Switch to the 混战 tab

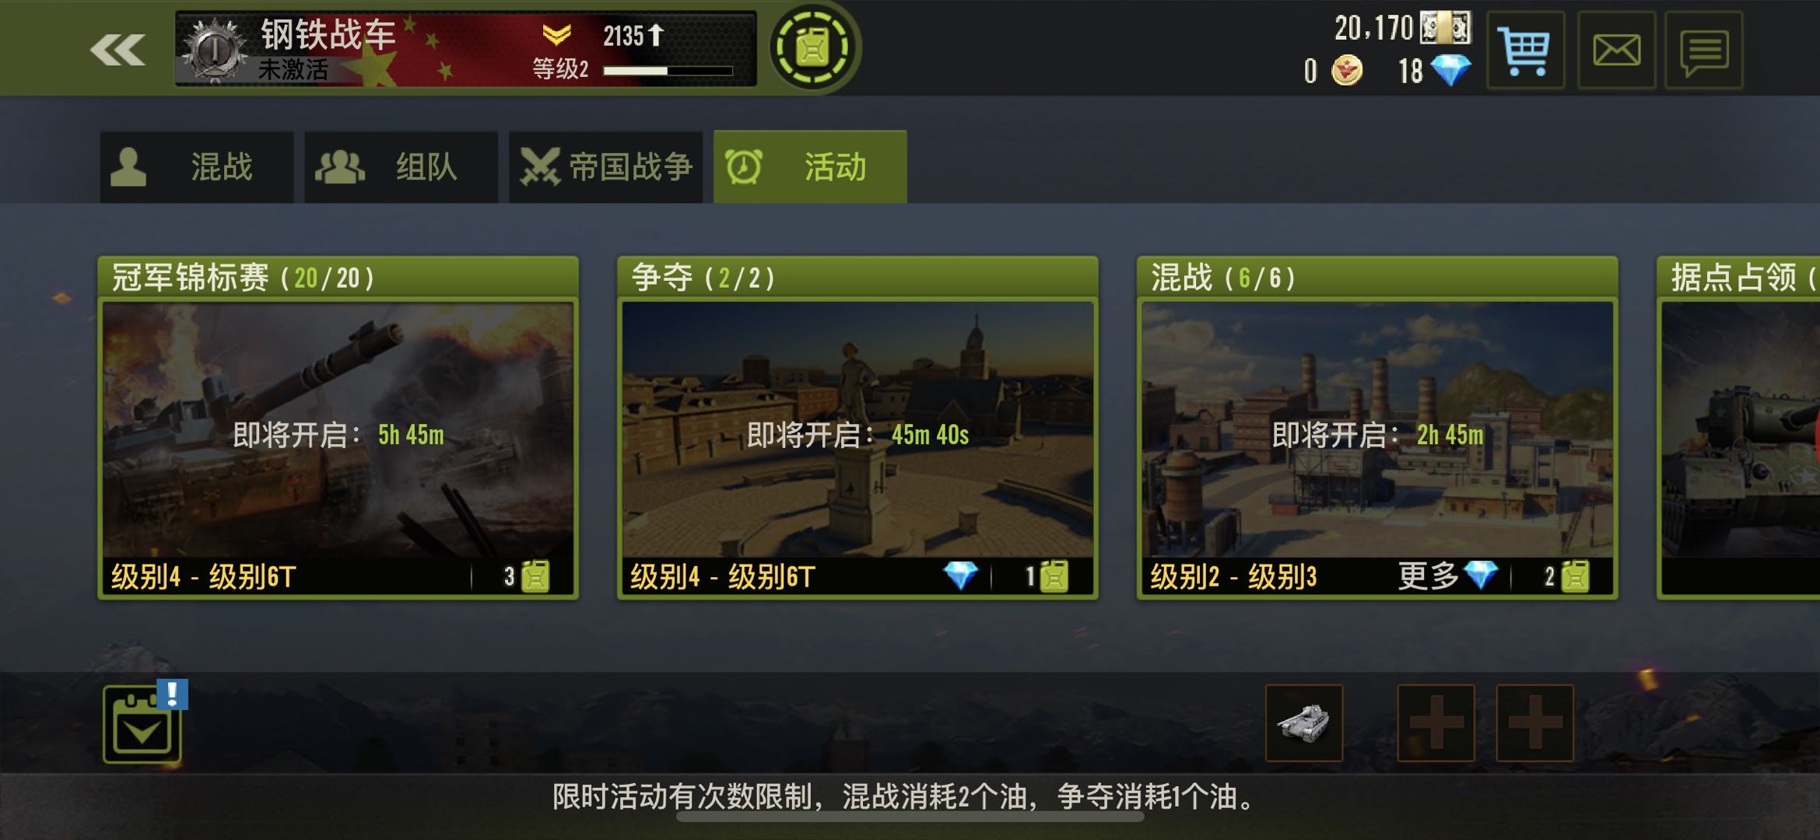click(x=197, y=167)
